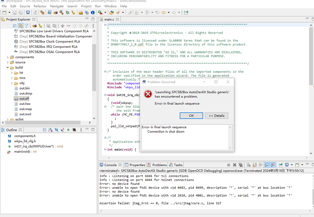Toggle Hide Fields in Outline view

(57, 130)
